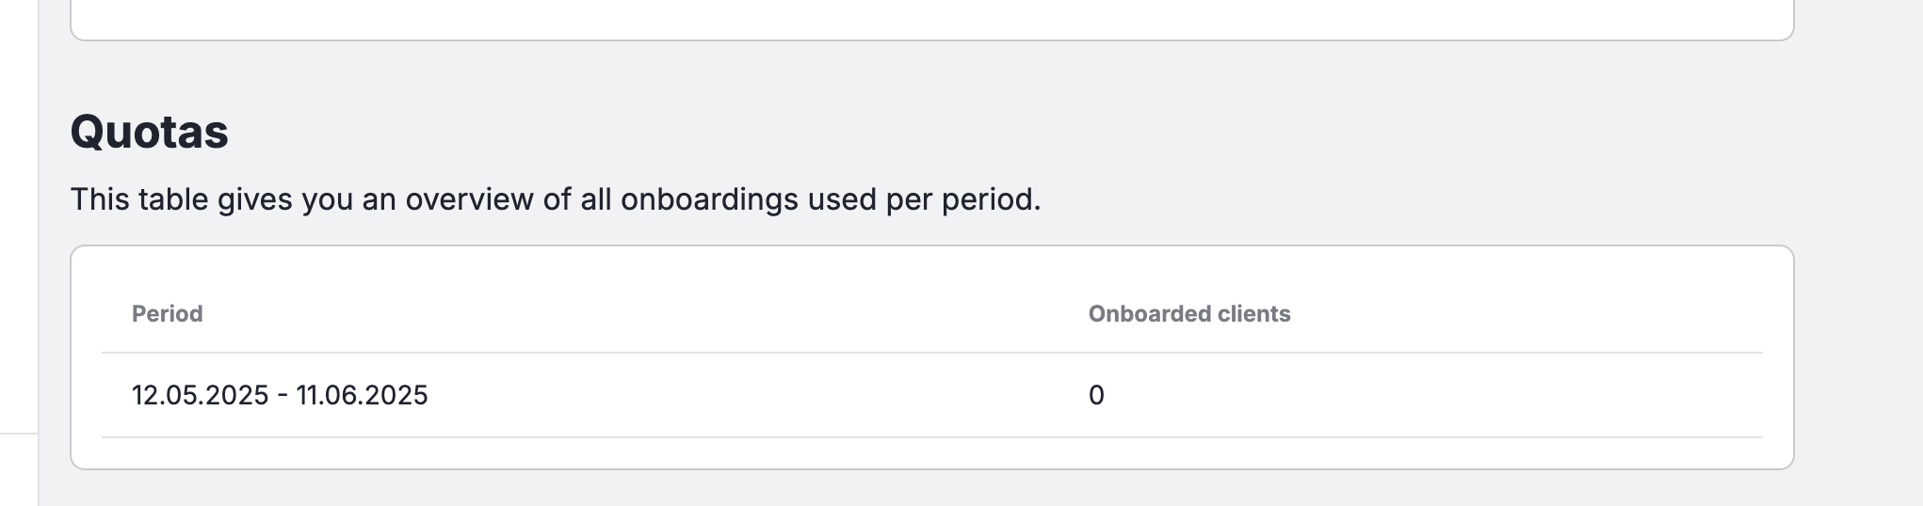Click the start date 12.05.2025

[x=201, y=395]
